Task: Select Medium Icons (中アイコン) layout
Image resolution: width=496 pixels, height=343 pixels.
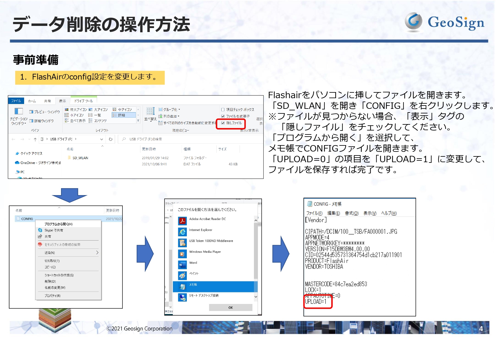Action: point(122,109)
